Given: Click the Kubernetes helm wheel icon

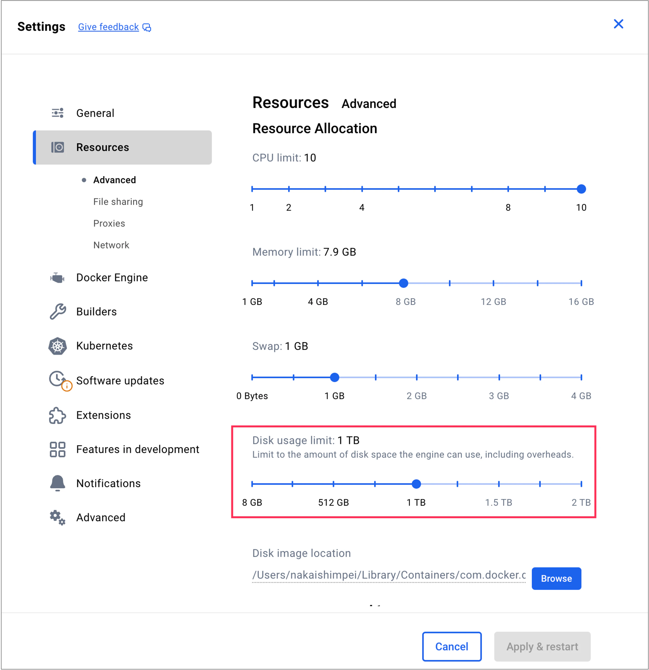Looking at the screenshot, I should pyautogui.click(x=58, y=346).
